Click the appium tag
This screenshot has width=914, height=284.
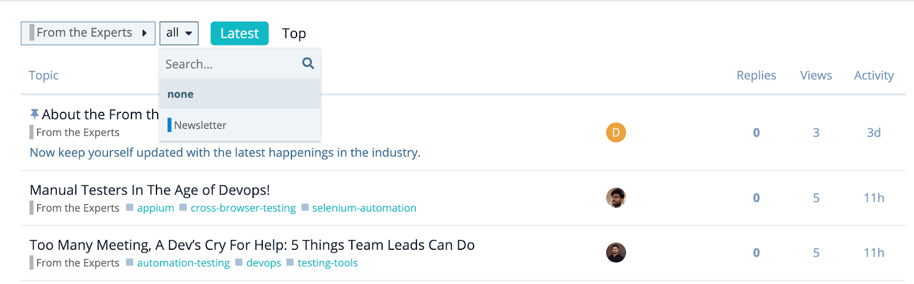155,208
